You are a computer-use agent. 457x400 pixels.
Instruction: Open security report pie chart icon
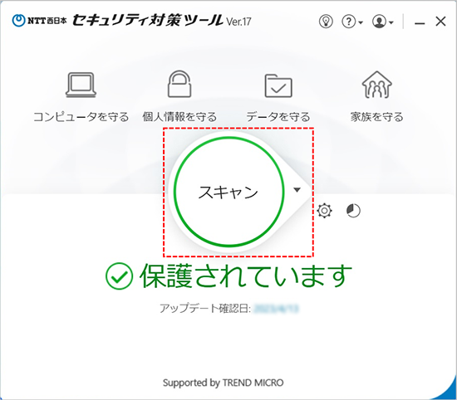pyautogui.click(x=353, y=211)
